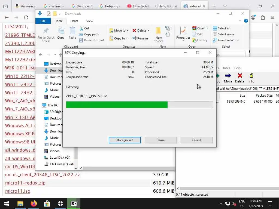279x209 pixels.
Task: Switch to the Share ribbon tab
Action: click(74, 21)
